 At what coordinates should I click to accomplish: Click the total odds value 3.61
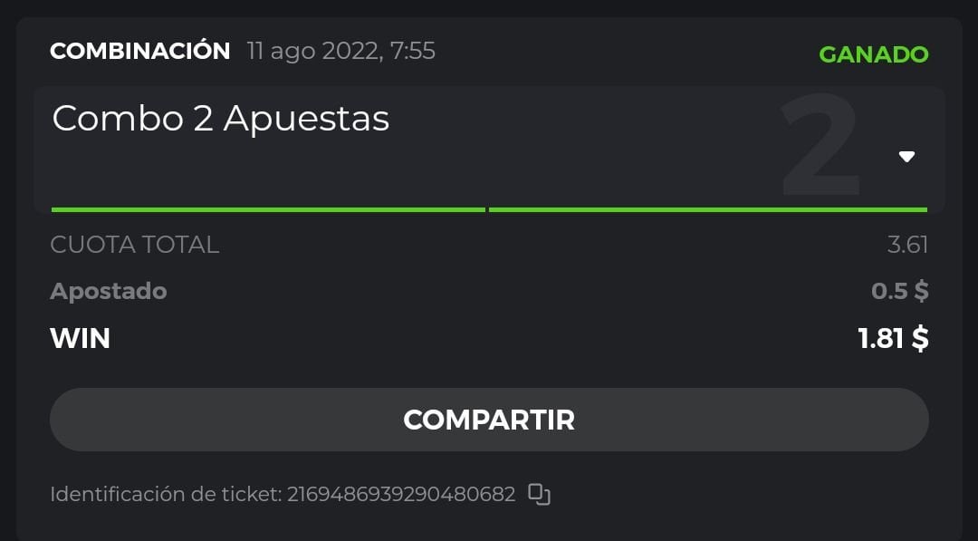[x=907, y=244]
